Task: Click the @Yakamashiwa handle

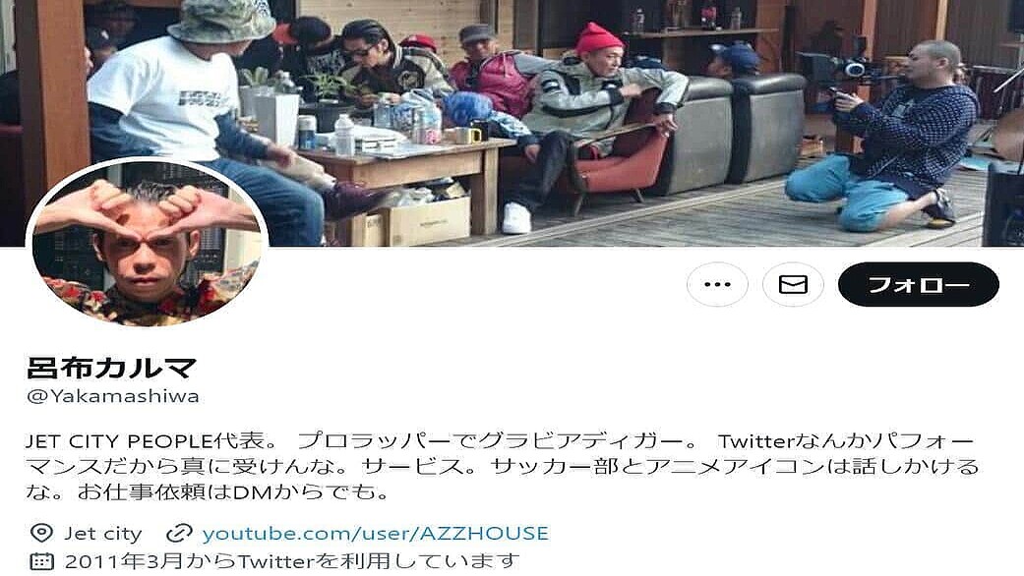Action: (x=112, y=396)
